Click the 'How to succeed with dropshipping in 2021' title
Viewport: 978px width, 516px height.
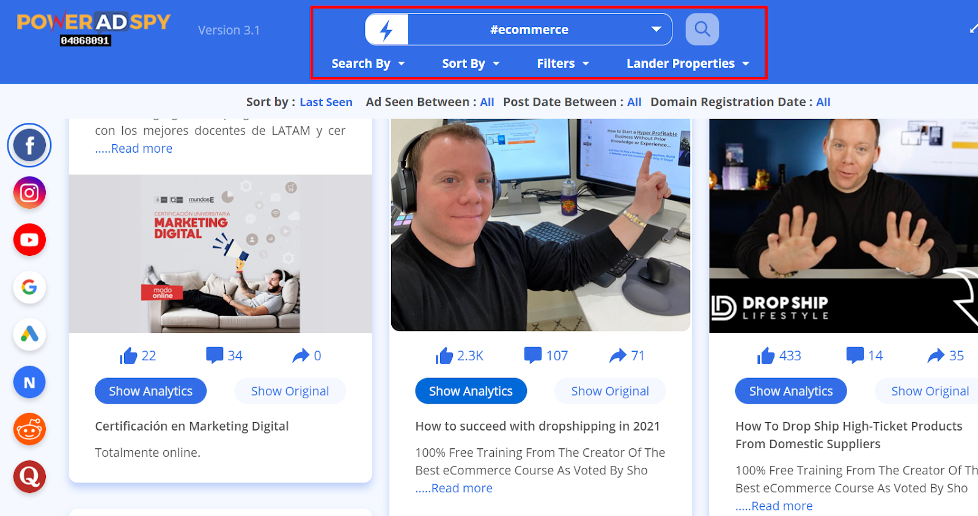(x=538, y=426)
